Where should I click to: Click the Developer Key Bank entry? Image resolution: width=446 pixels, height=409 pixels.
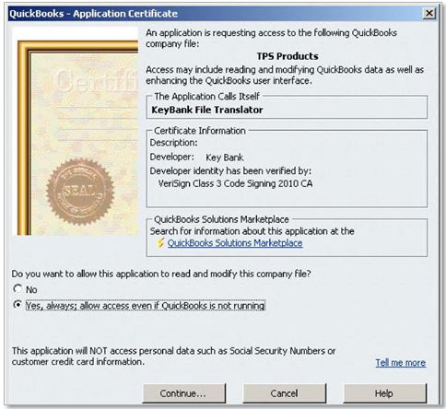click(196, 158)
